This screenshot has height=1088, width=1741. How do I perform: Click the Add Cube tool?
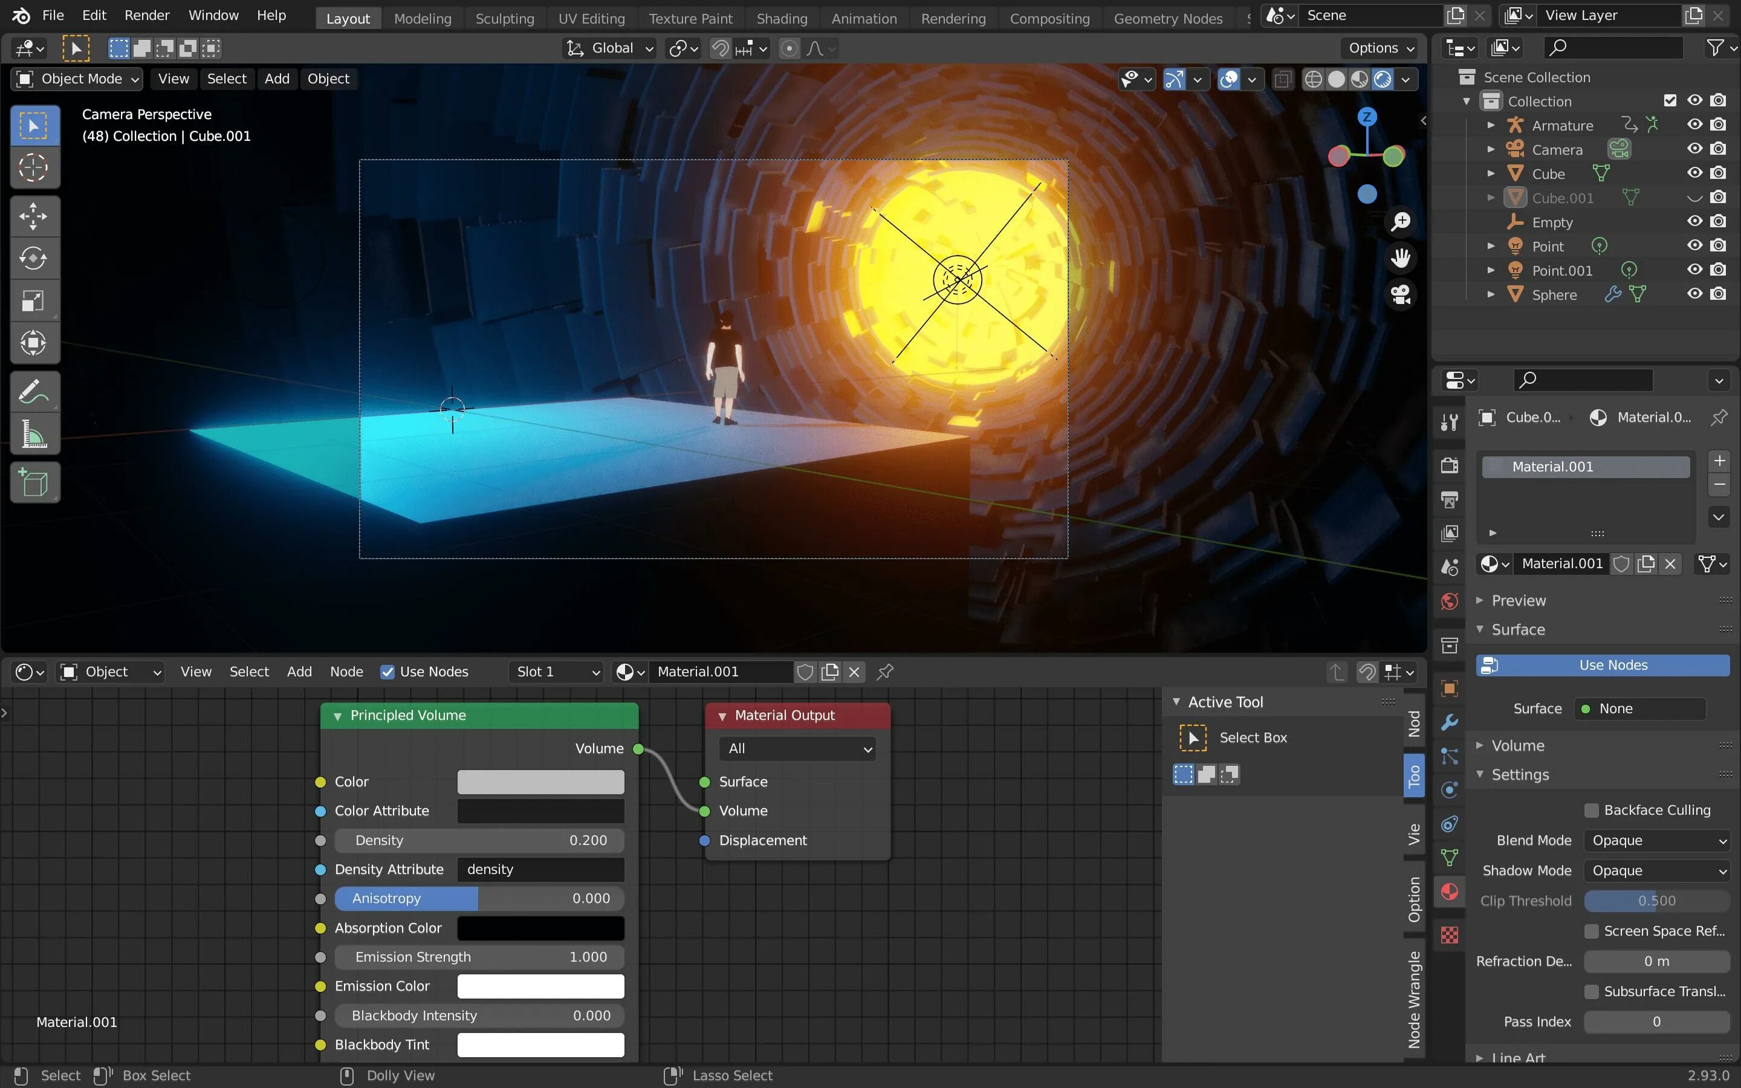click(34, 483)
